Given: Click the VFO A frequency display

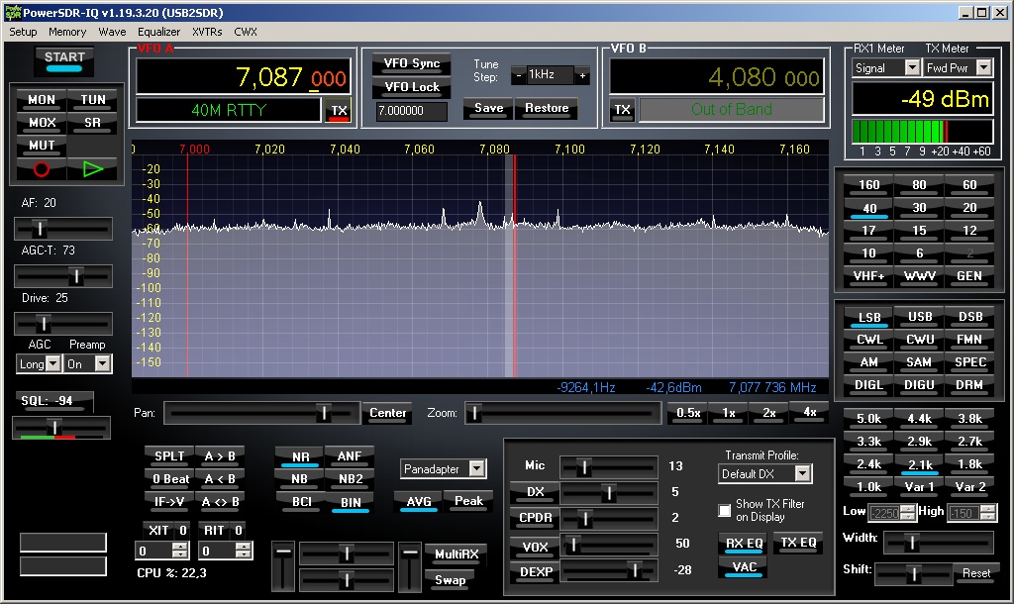Looking at the screenshot, I should [244, 77].
